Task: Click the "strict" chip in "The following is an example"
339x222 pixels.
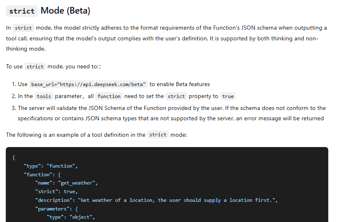Action: (158, 135)
